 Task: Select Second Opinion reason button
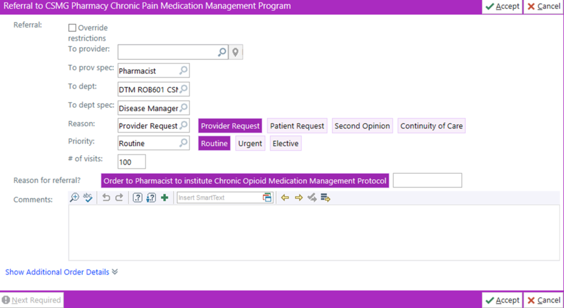[x=362, y=126]
